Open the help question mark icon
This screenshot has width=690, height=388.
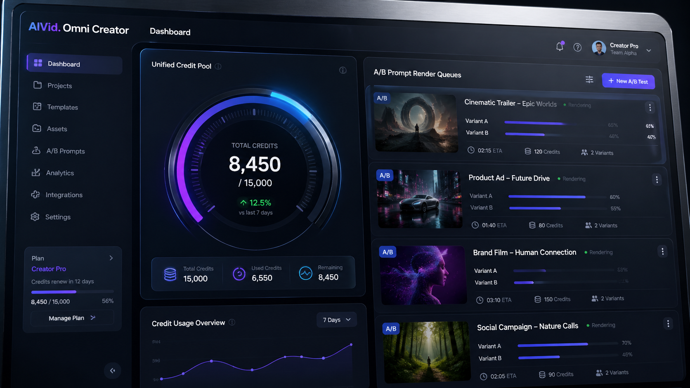tap(577, 47)
